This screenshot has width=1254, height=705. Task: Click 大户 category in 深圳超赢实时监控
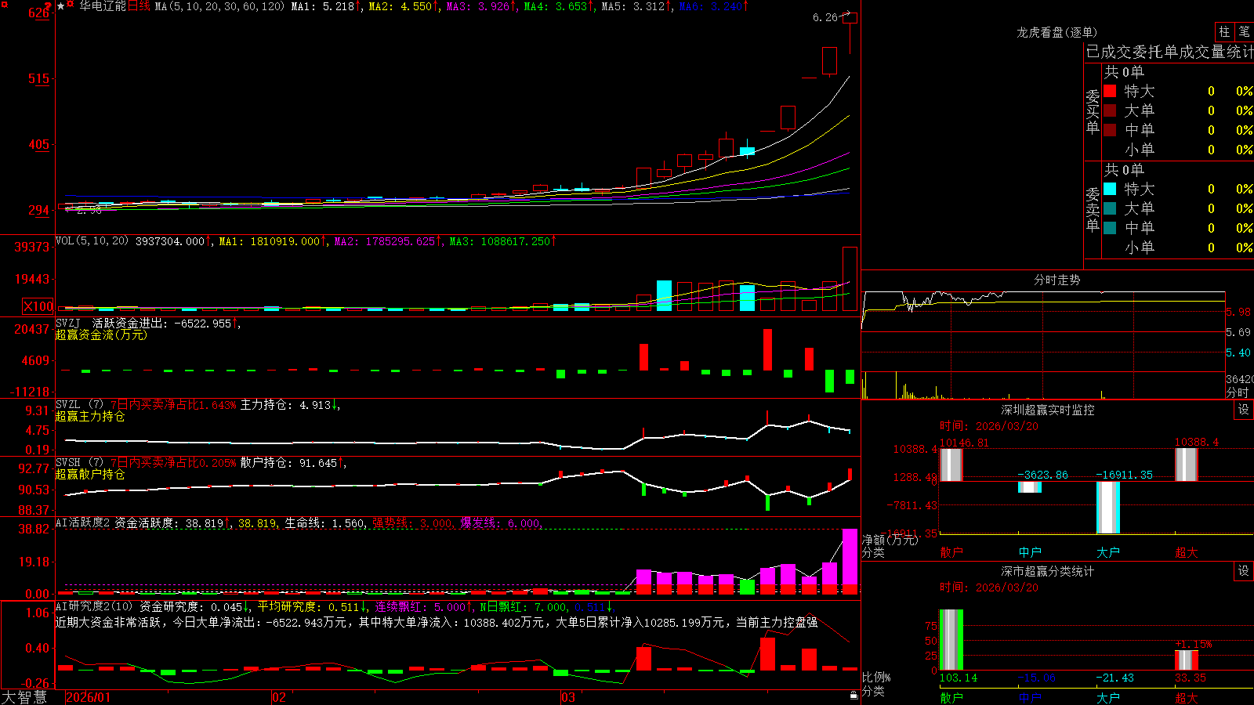[x=1108, y=552]
